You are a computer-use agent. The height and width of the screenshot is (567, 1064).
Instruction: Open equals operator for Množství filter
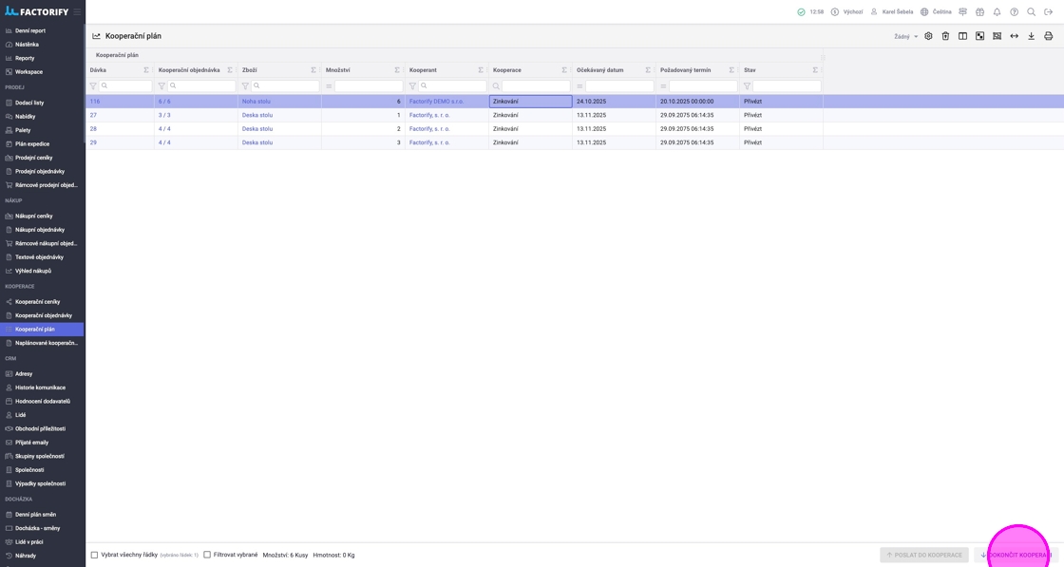329,86
